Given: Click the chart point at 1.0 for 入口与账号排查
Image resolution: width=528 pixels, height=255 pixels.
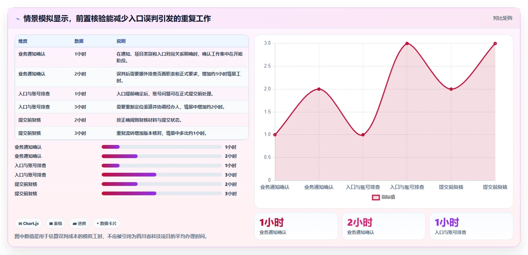Looking at the screenshot, I should pos(363,135).
